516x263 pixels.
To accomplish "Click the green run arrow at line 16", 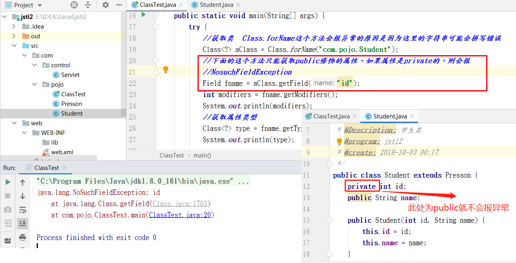I will pyautogui.click(x=144, y=15).
